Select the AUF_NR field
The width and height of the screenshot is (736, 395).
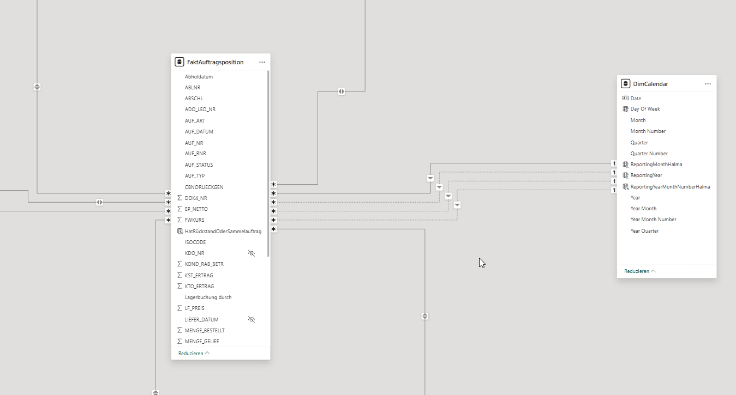pos(194,143)
